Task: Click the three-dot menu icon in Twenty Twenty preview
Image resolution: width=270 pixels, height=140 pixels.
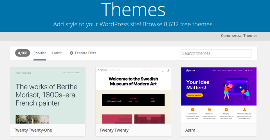Action: tap(163, 70)
